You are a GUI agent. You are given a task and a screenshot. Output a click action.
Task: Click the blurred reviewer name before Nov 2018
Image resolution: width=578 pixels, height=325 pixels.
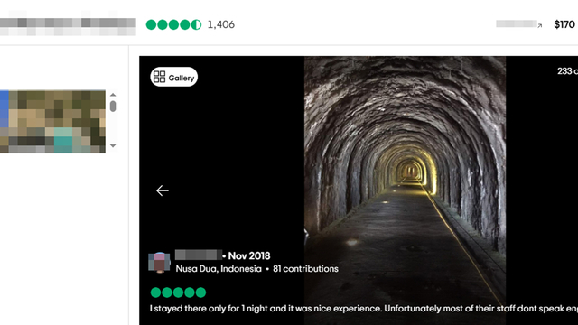199,255
